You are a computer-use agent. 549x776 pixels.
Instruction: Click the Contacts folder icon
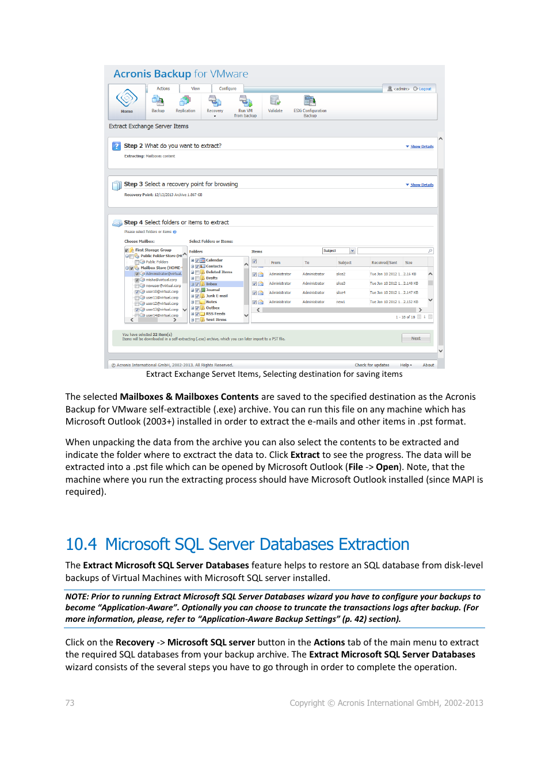pos(203,266)
